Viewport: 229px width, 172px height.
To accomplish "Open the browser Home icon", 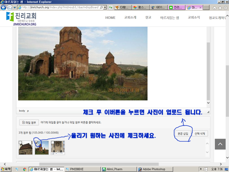I will [x=215, y=8].
